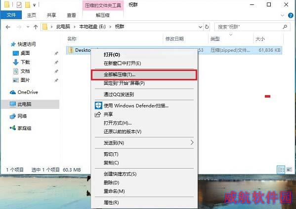
Task: Switch to the 主页 ribbon tab
Action: [31, 15]
